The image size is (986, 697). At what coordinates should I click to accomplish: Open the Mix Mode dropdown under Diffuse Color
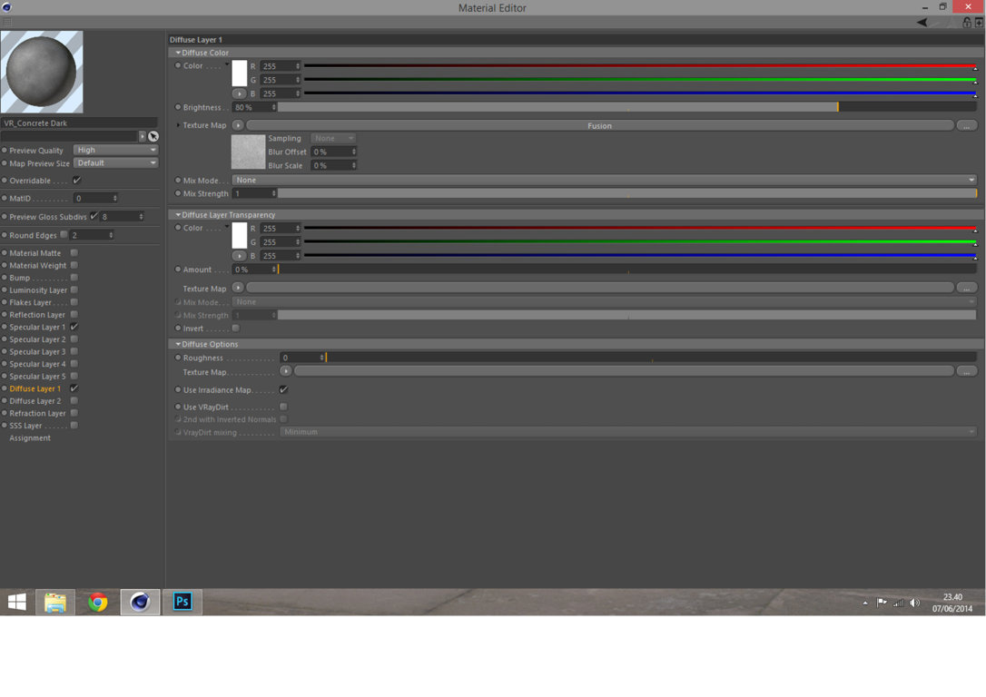pyautogui.click(x=605, y=180)
